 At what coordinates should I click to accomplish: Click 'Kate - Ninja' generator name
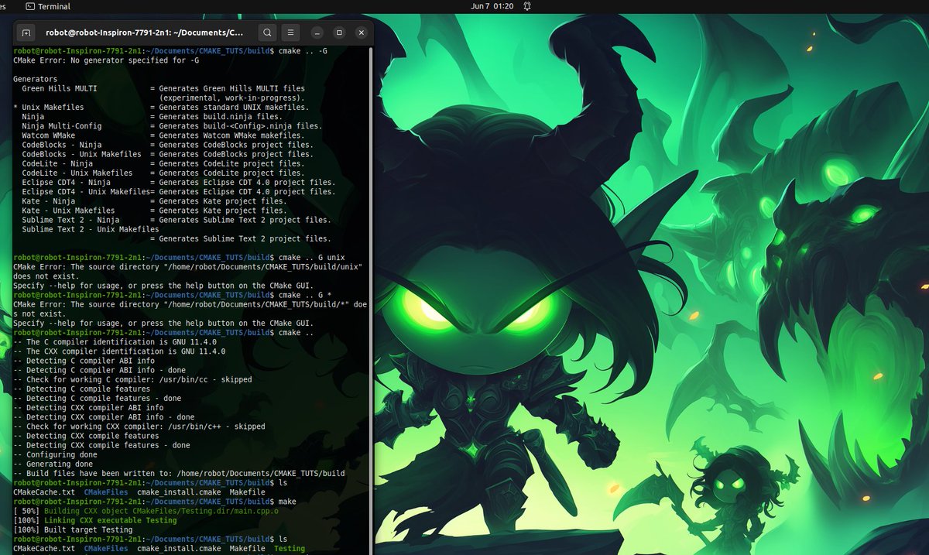tap(48, 200)
